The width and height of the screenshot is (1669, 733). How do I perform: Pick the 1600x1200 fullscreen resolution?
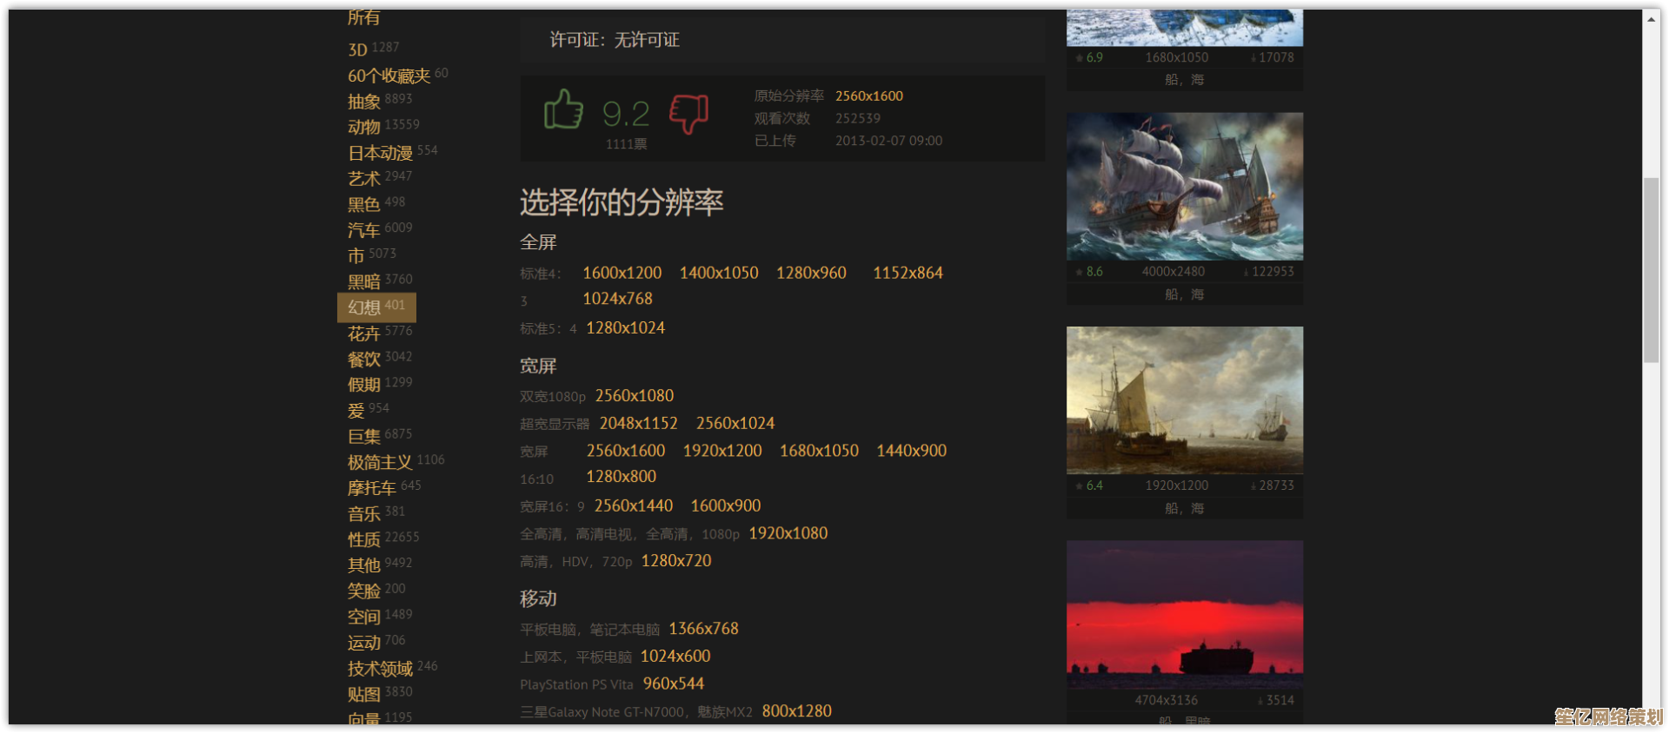[622, 273]
